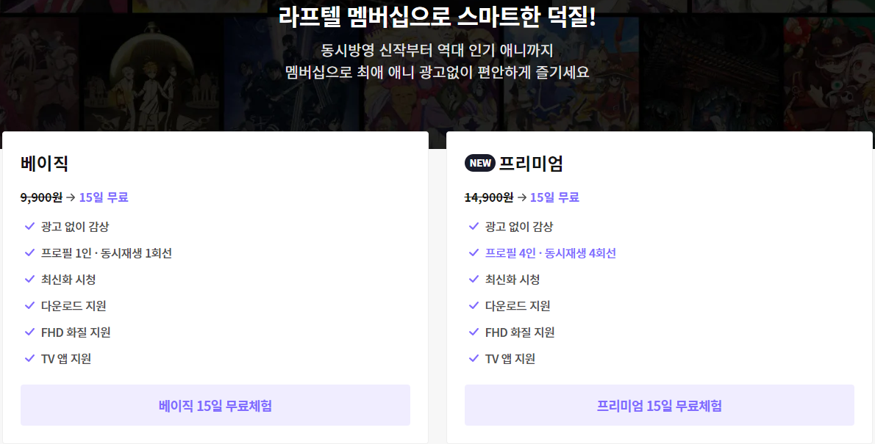This screenshot has width=875, height=444.
Task: Click the crossed-out 14,900원 price
Action: (x=489, y=197)
